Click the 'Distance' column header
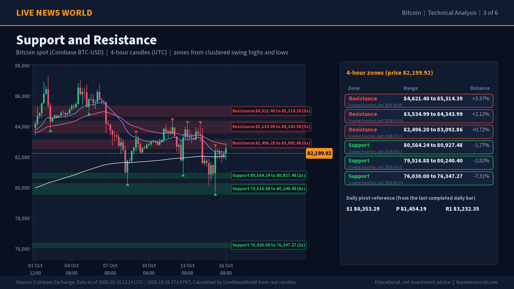 coord(480,88)
